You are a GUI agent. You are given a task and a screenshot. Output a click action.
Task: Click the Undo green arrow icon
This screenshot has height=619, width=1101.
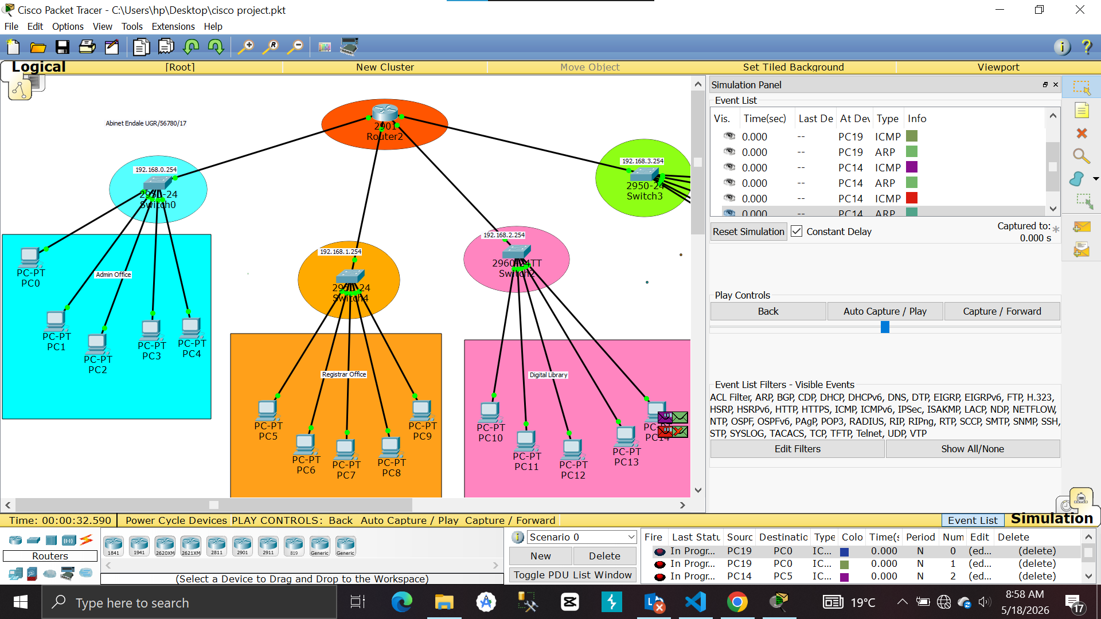tap(192, 47)
